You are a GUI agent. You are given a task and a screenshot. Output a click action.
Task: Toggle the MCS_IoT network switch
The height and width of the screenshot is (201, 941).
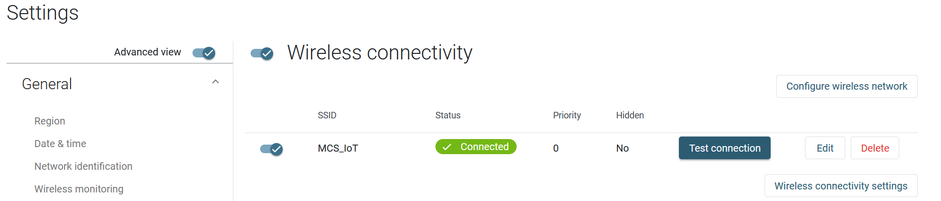point(272,149)
